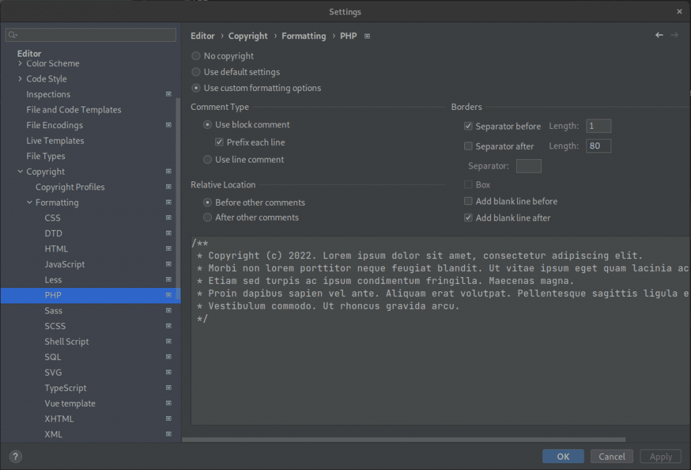
Task: Enable the Separator after checkbox
Action: [x=468, y=146]
